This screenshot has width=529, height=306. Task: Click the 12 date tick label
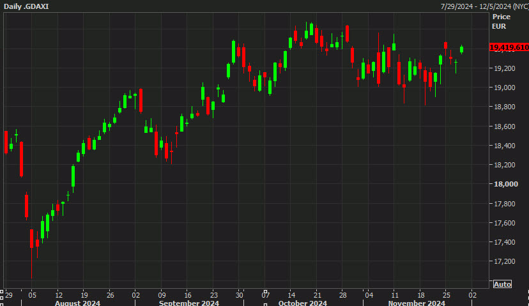pyautogui.click(x=58, y=295)
